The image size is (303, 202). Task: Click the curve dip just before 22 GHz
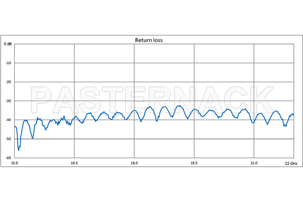285,126
